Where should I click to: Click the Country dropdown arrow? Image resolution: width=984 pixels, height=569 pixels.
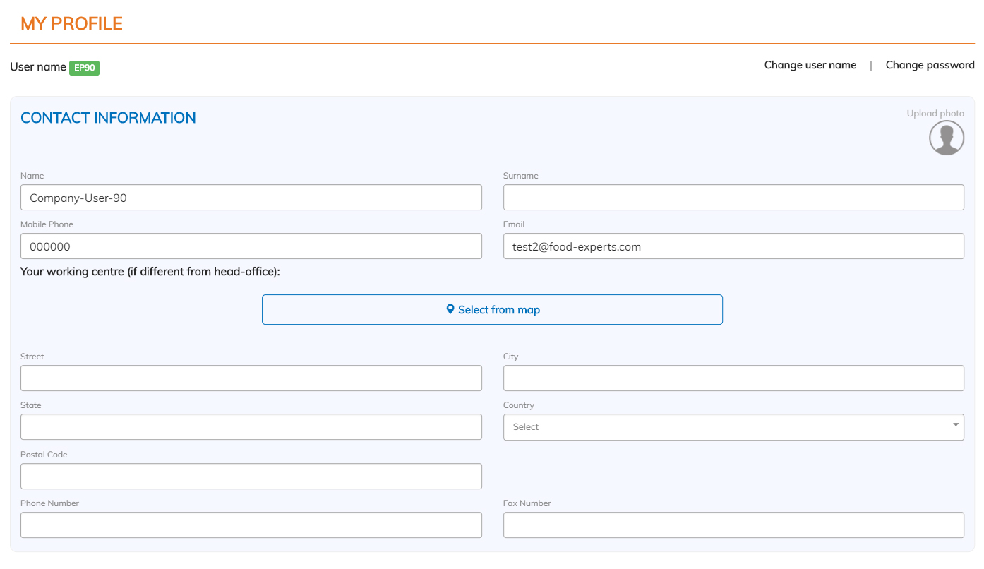click(955, 425)
